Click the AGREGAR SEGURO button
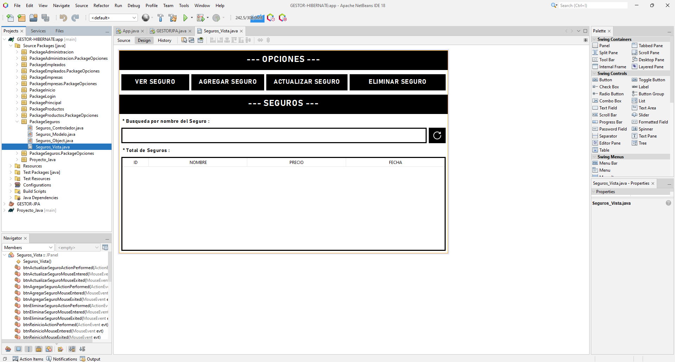Screen dimensions: 675x362 [x=228, y=82]
